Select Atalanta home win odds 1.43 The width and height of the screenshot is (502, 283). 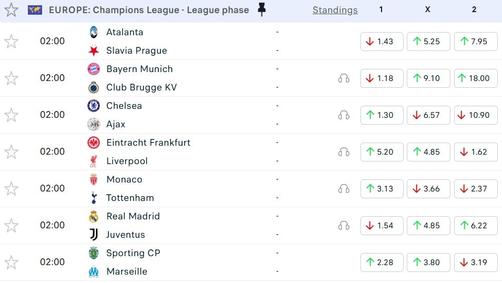pyautogui.click(x=381, y=42)
